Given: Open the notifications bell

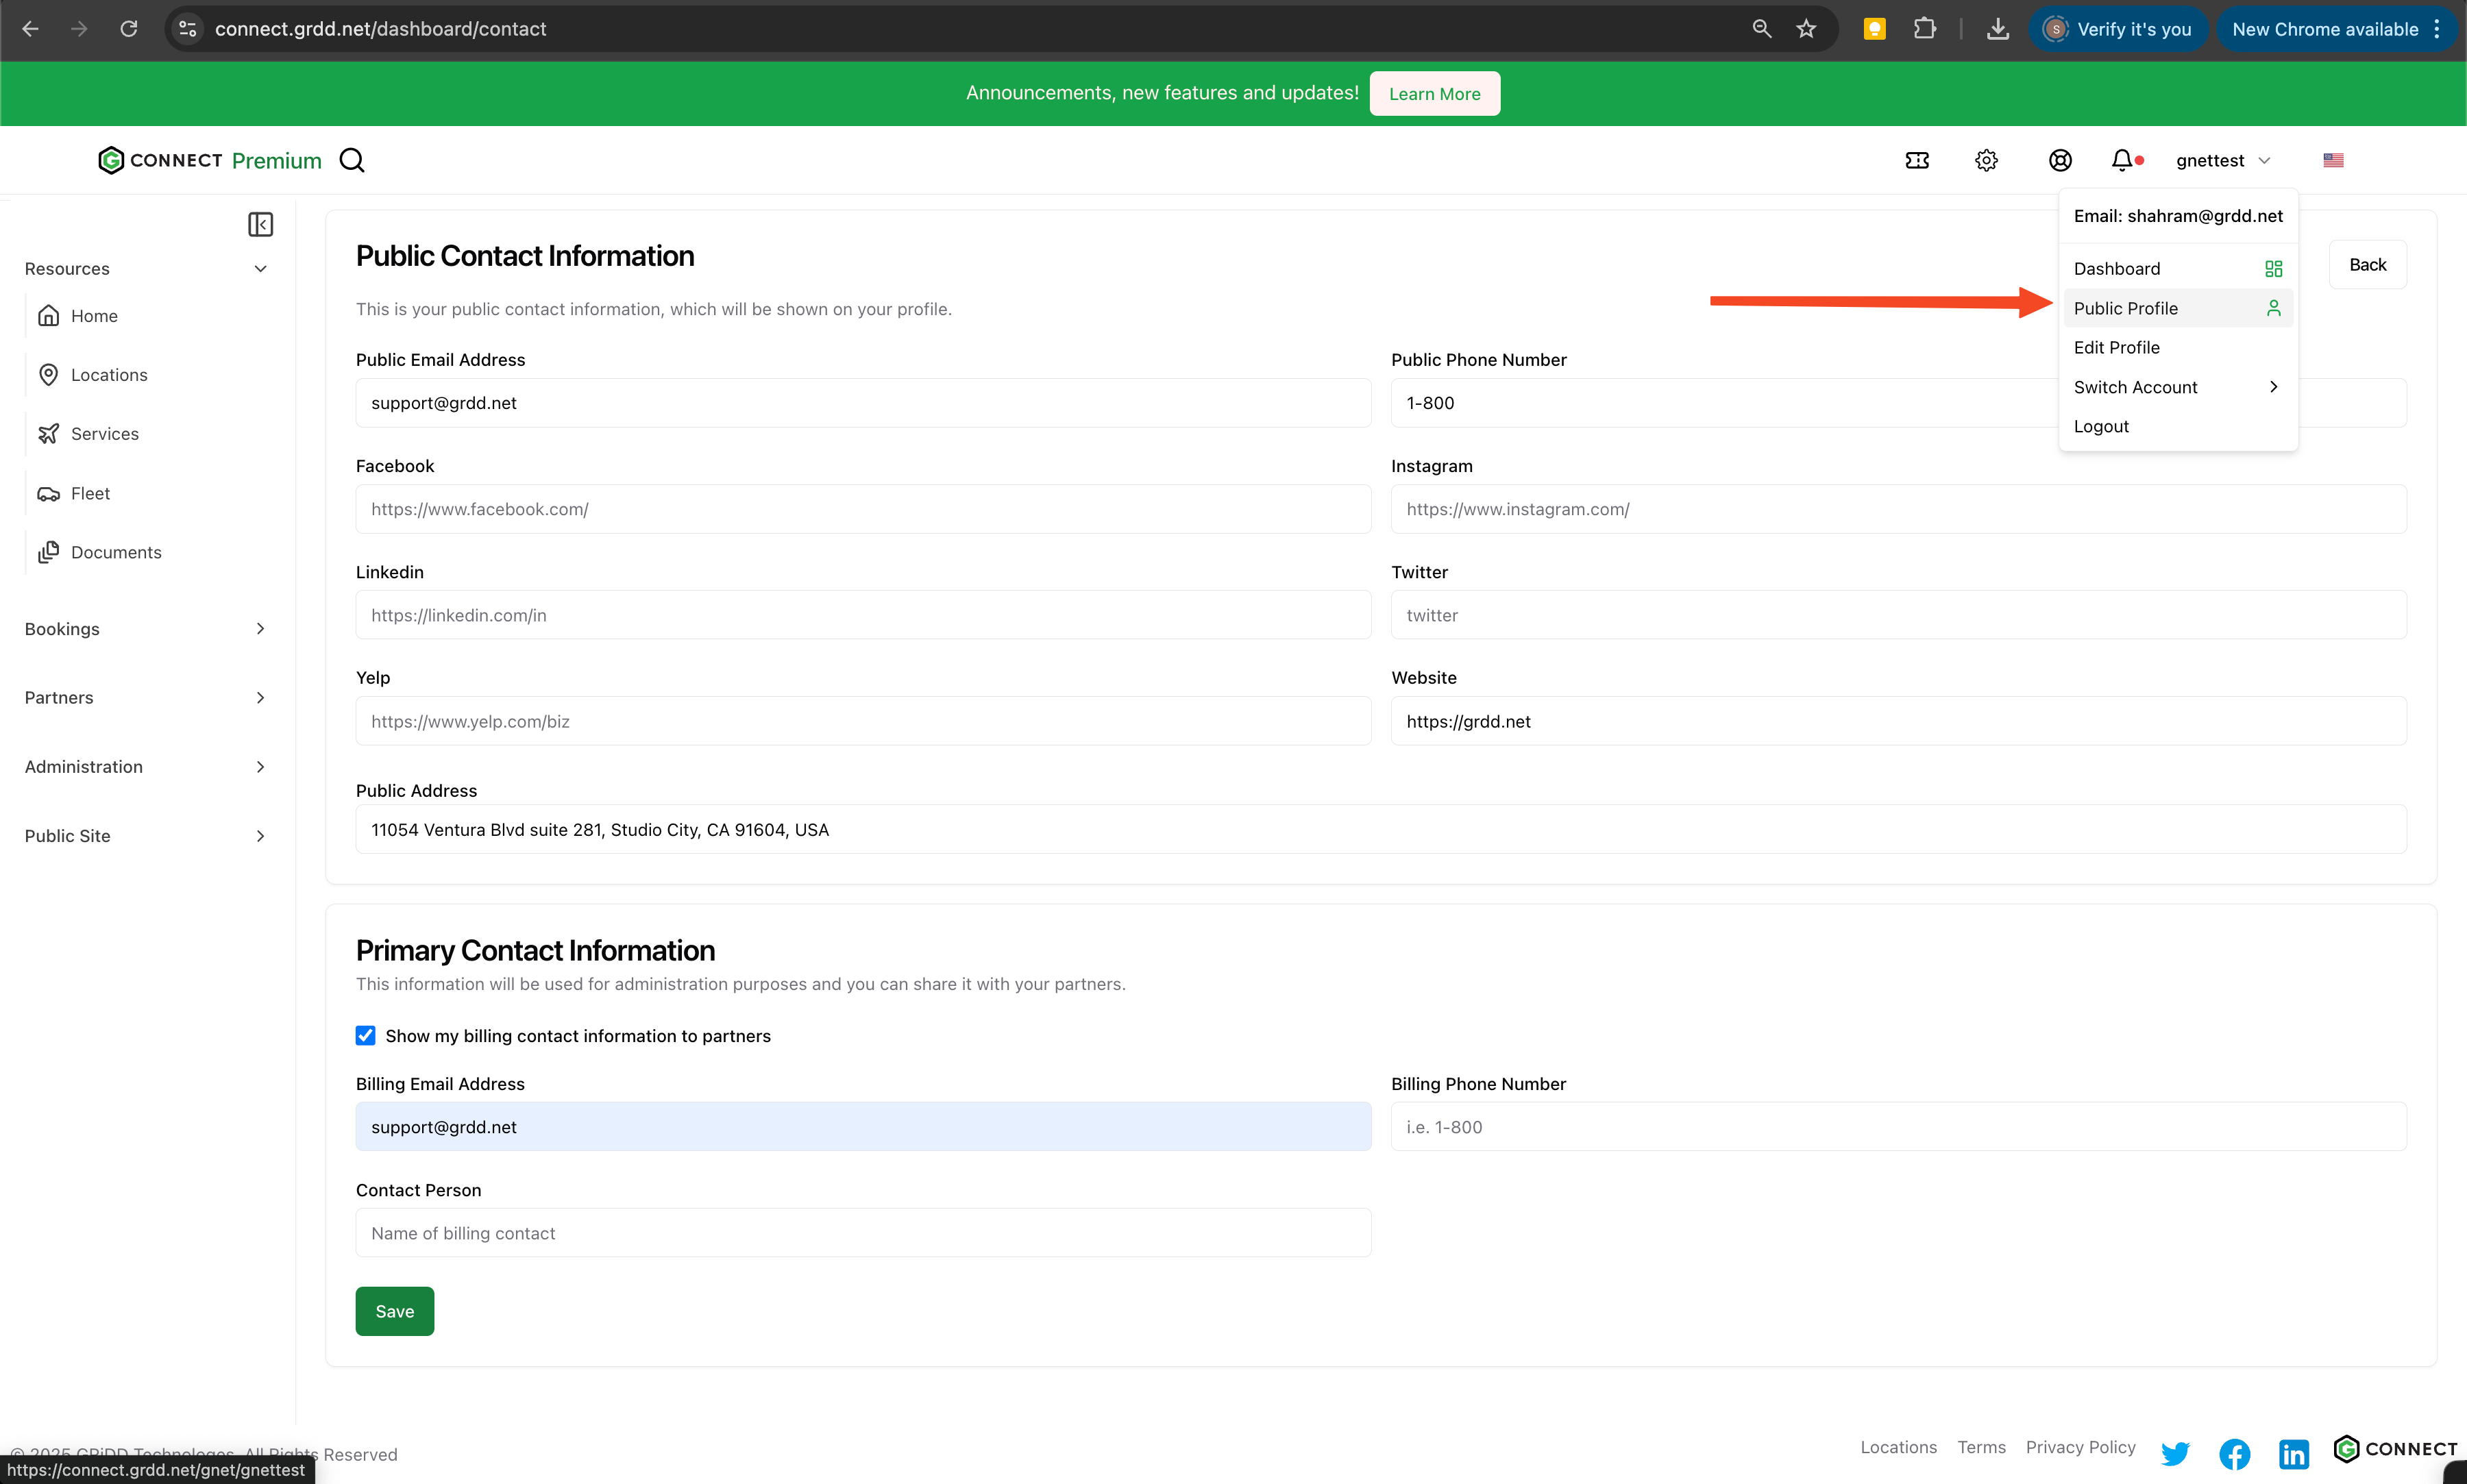Looking at the screenshot, I should 2122,160.
